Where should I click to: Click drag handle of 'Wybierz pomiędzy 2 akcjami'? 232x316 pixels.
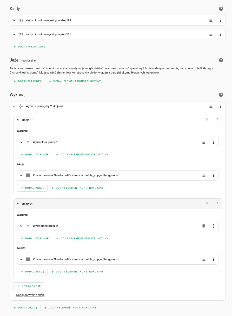coord(211,106)
